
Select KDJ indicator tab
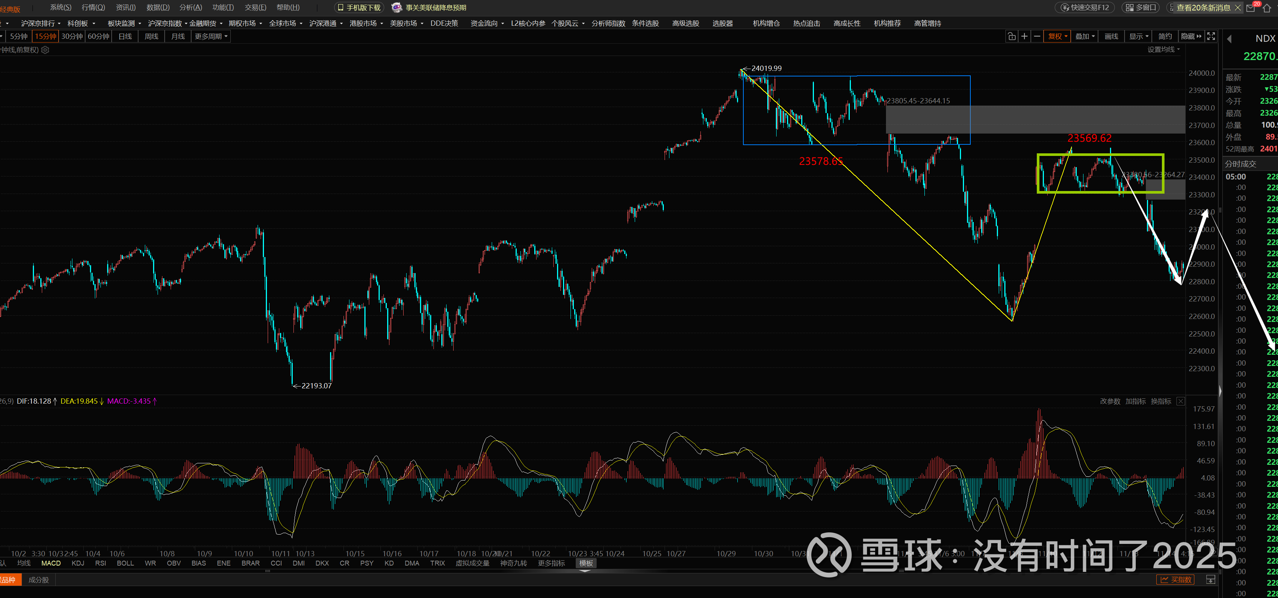[78, 563]
